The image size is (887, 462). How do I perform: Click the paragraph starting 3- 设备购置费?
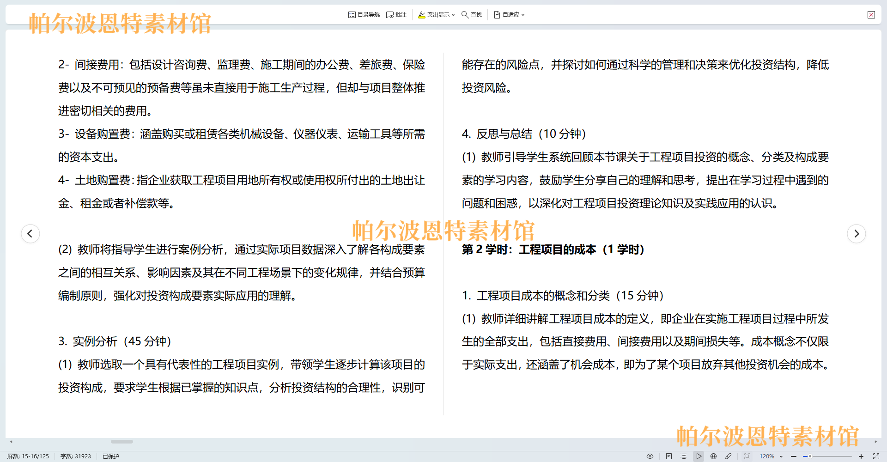tap(242, 146)
